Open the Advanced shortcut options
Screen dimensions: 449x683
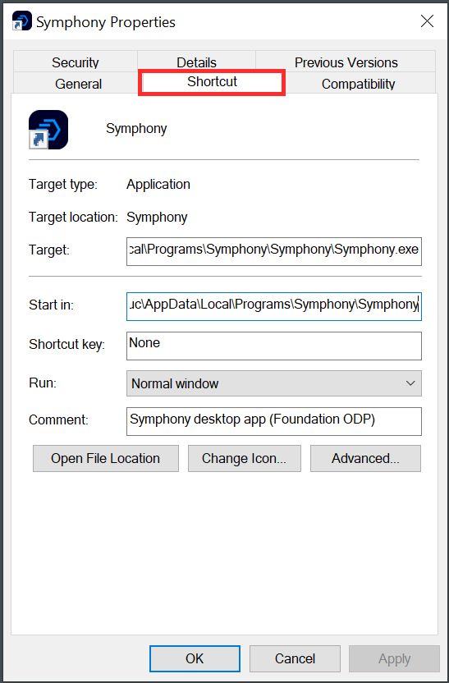tap(365, 458)
